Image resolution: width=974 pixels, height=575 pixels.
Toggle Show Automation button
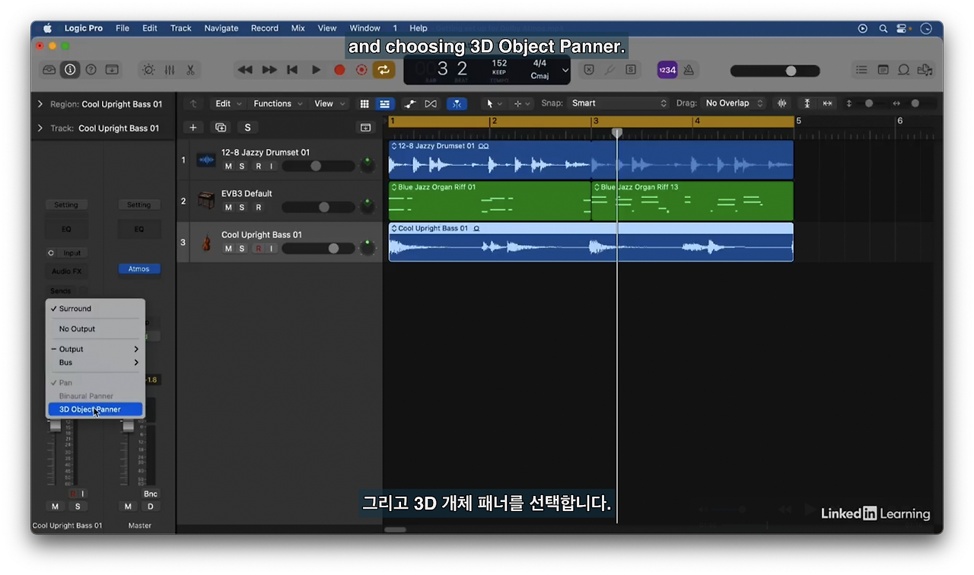click(409, 103)
